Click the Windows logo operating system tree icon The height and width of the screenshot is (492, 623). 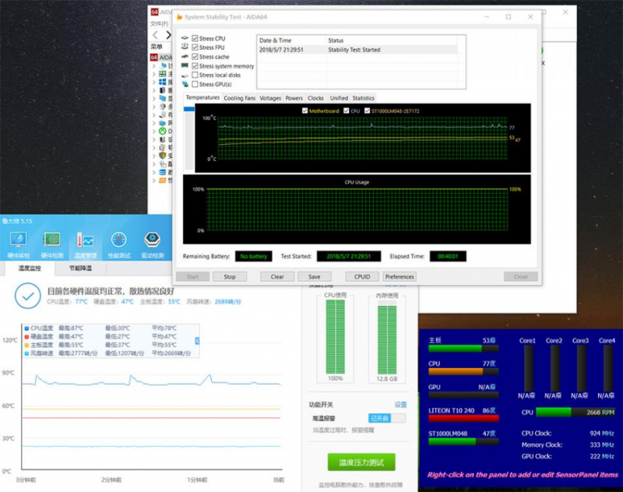pyautogui.click(x=163, y=82)
